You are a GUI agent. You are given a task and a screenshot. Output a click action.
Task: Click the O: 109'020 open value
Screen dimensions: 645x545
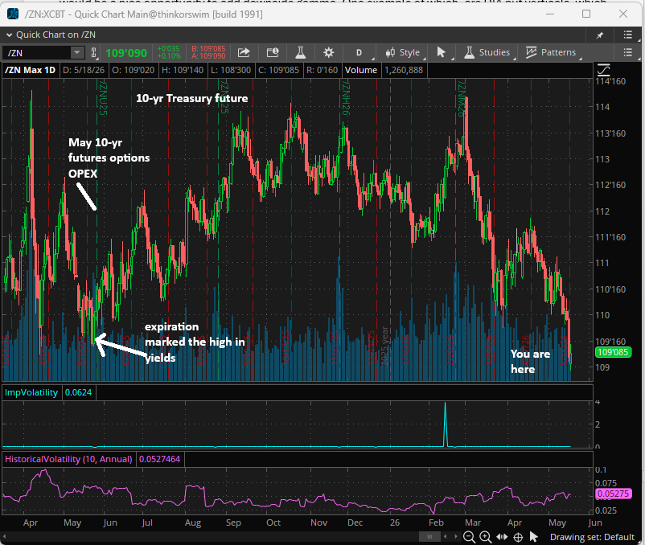pyautogui.click(x=134, y=70)
